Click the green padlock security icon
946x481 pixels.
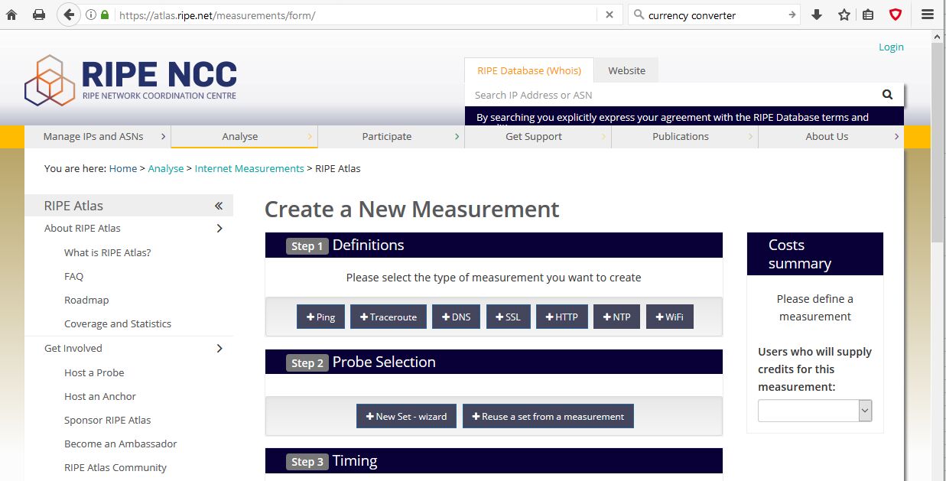105,15
